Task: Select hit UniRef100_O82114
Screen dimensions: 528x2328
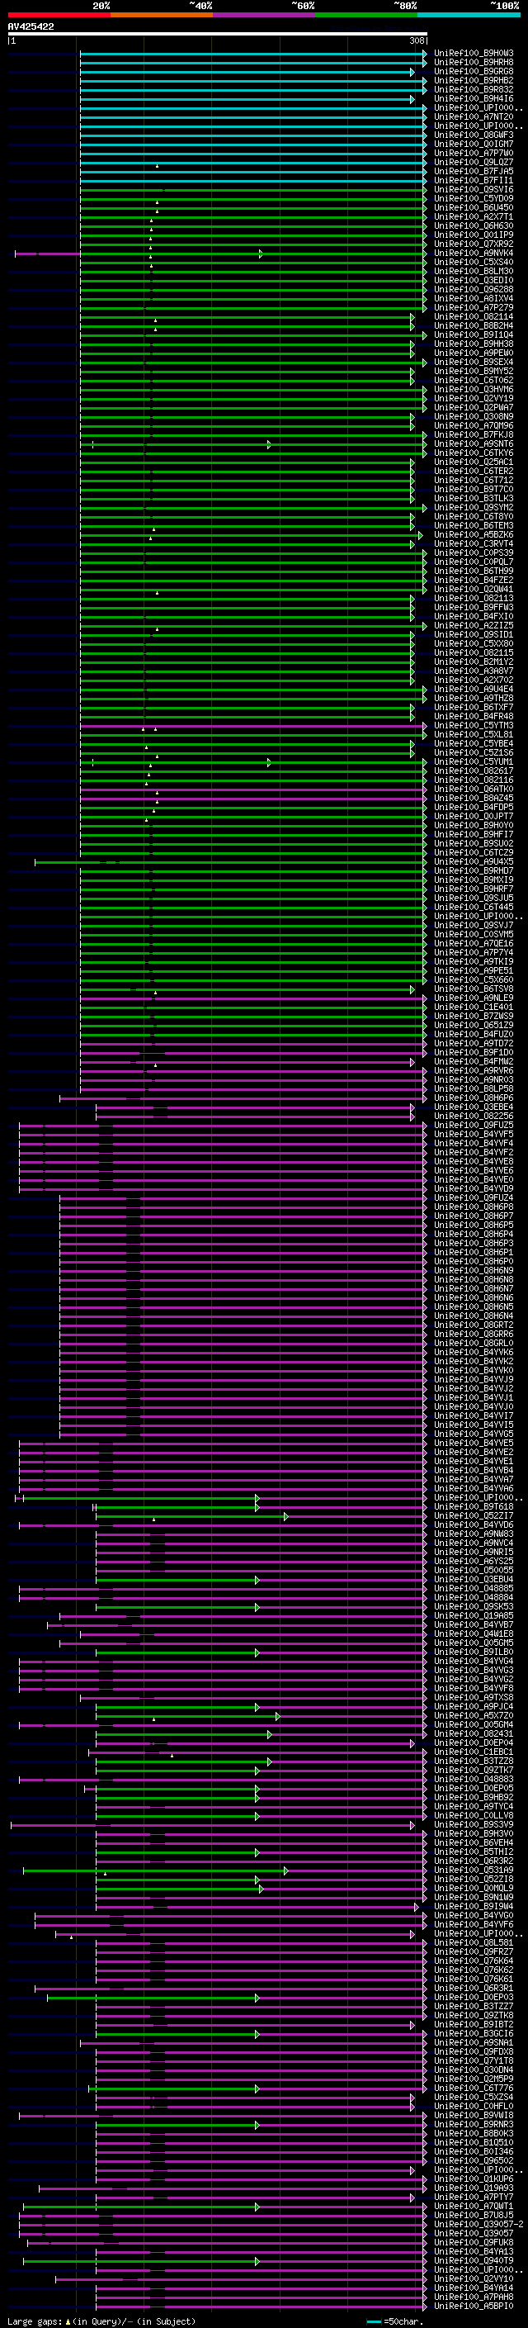Action: click(x=473, y=316)
